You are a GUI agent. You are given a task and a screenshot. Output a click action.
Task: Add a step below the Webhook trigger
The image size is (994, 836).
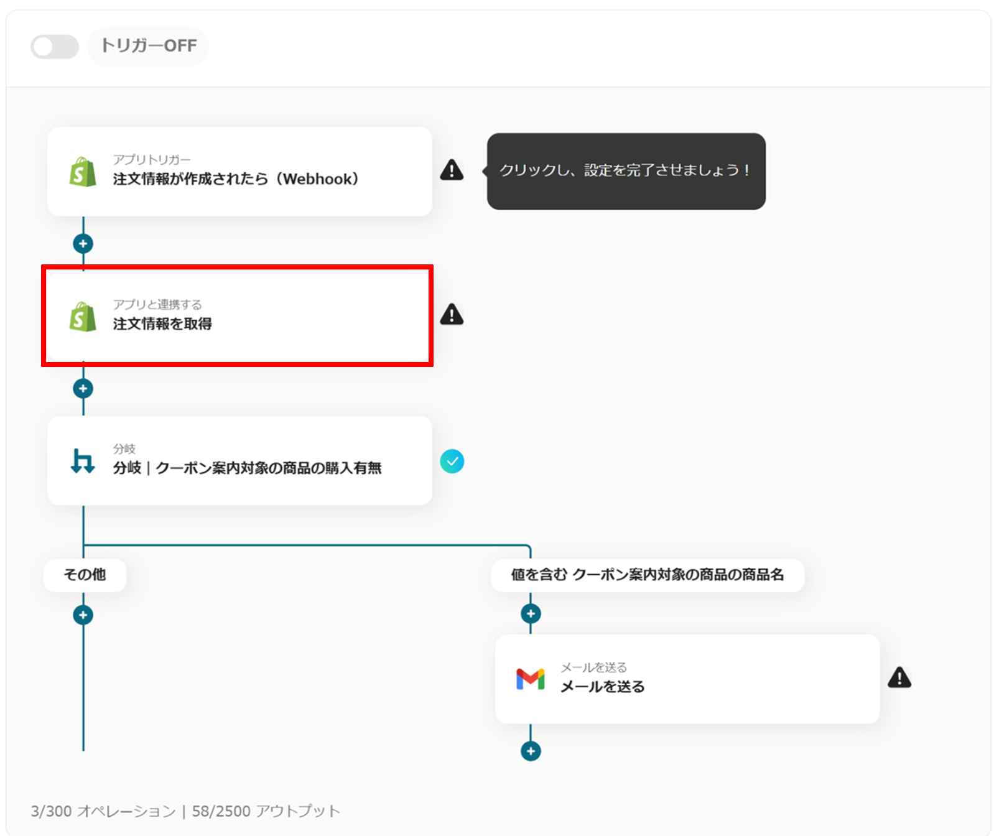tap(83, 243)
